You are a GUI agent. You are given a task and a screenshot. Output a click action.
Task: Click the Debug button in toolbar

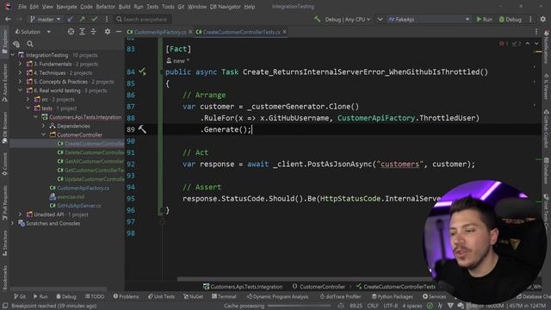[x=511, y=19]
